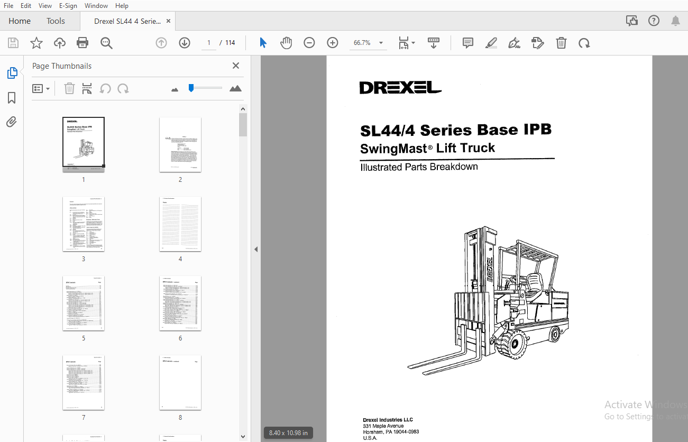Open the thumbnails options dropdown menu

coord(41,88)
